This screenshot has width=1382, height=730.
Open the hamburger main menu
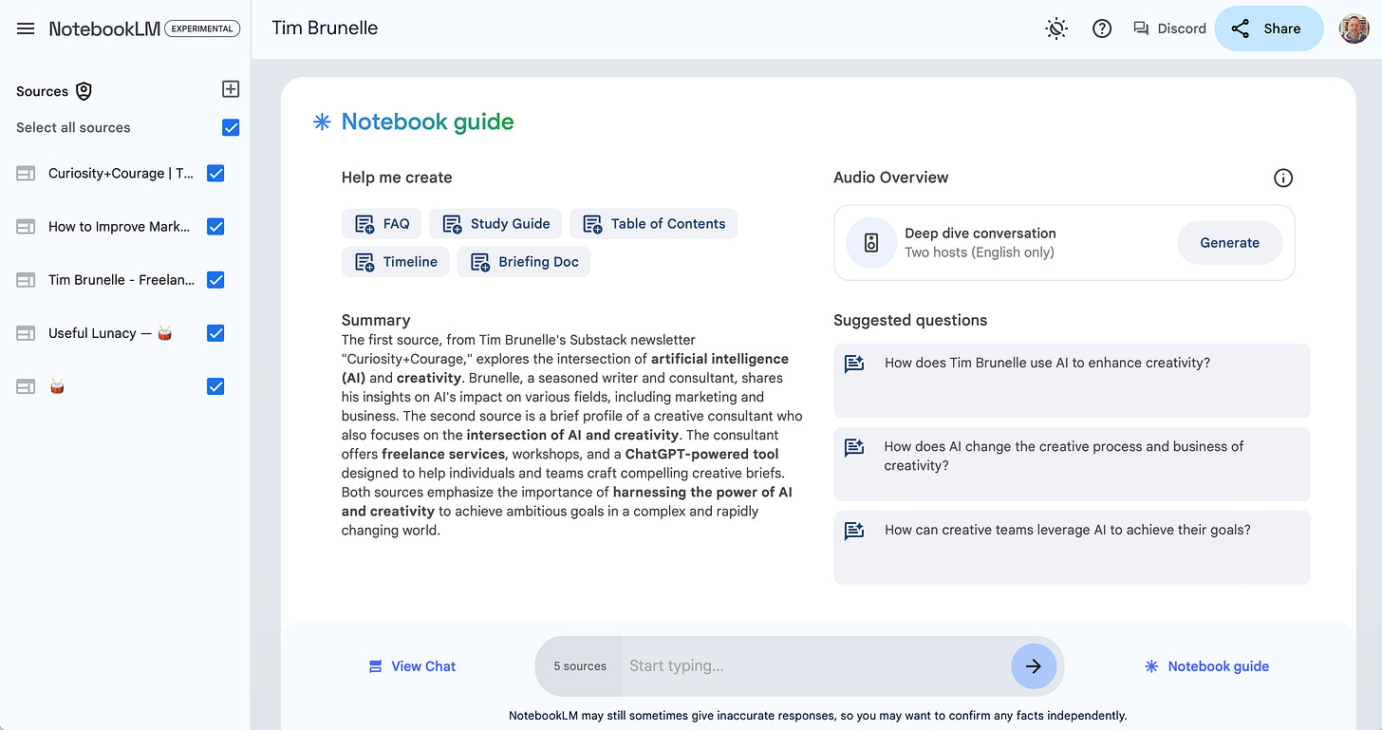coord(26,28)
